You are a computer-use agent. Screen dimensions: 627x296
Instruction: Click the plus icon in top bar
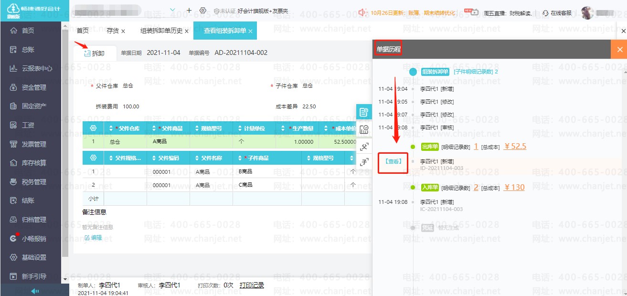tap(189, 11)
